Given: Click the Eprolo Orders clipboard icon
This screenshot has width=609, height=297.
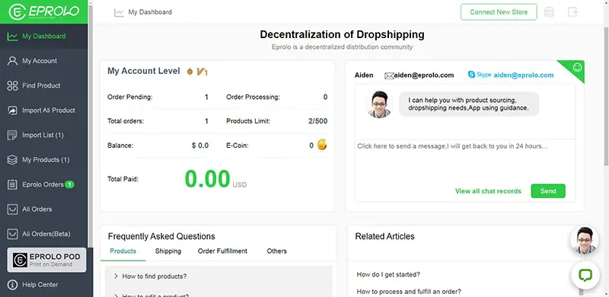Looking at the screenshot, I should pyautogui.click(x=12, y=184).
